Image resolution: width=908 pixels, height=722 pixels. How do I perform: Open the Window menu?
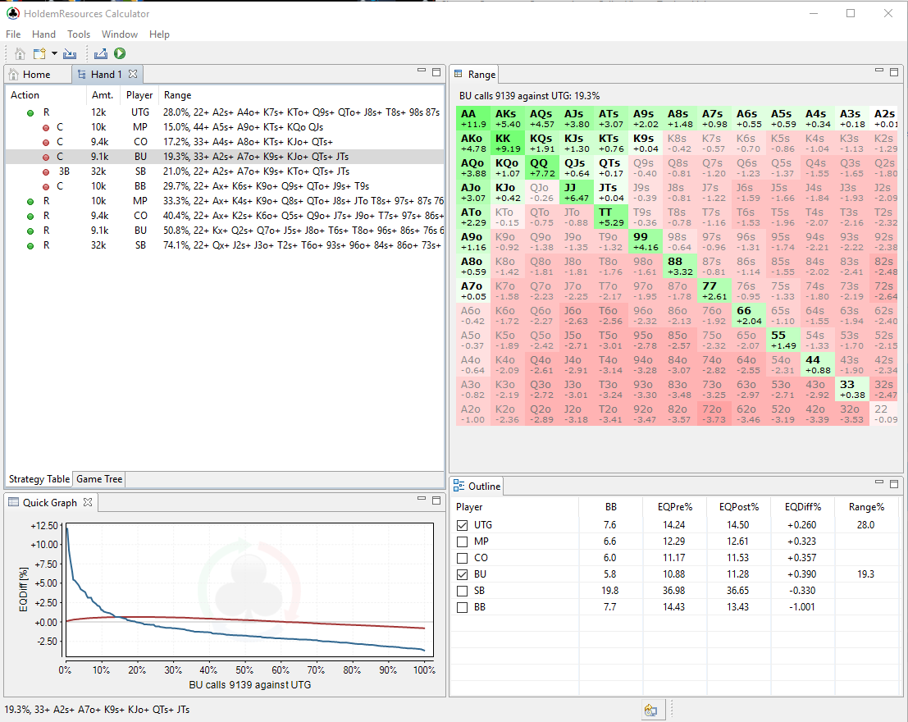(x=120, y=34)
